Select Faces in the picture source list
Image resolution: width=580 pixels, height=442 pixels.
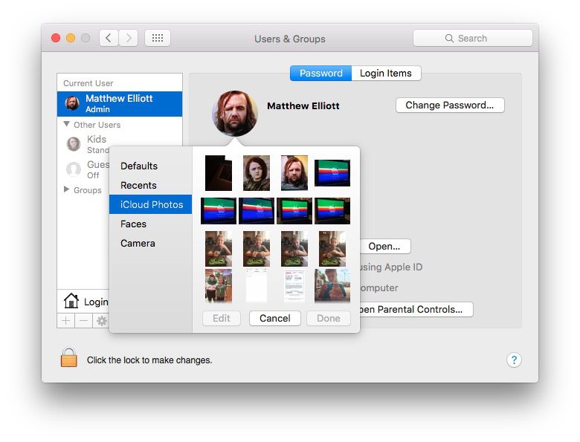(133, 224)
